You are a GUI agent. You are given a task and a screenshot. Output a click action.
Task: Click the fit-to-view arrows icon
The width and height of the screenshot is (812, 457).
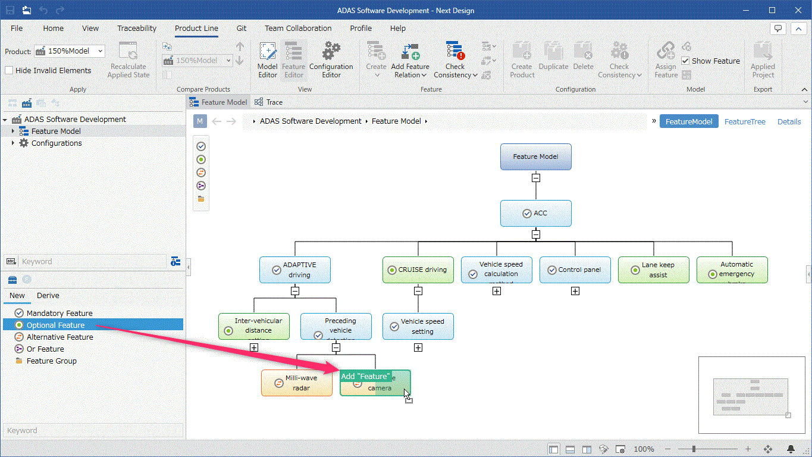(x=768, y=449)
